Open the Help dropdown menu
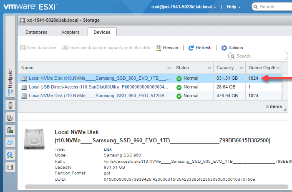 pyautogui.click(x=234, y=7)
